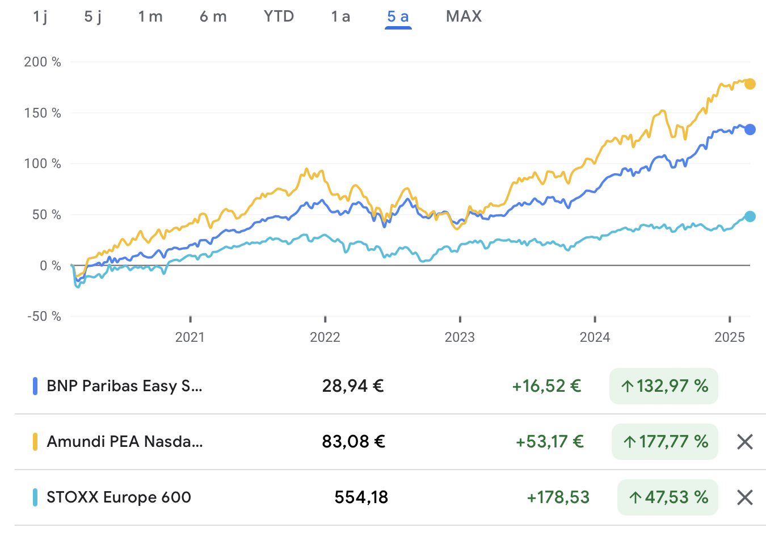Image resolution: width=766 pixels, height=536 pixels.
Task: Remove Amundi PEA Nasdaq comparison with X icon
Action: [744, 442]
